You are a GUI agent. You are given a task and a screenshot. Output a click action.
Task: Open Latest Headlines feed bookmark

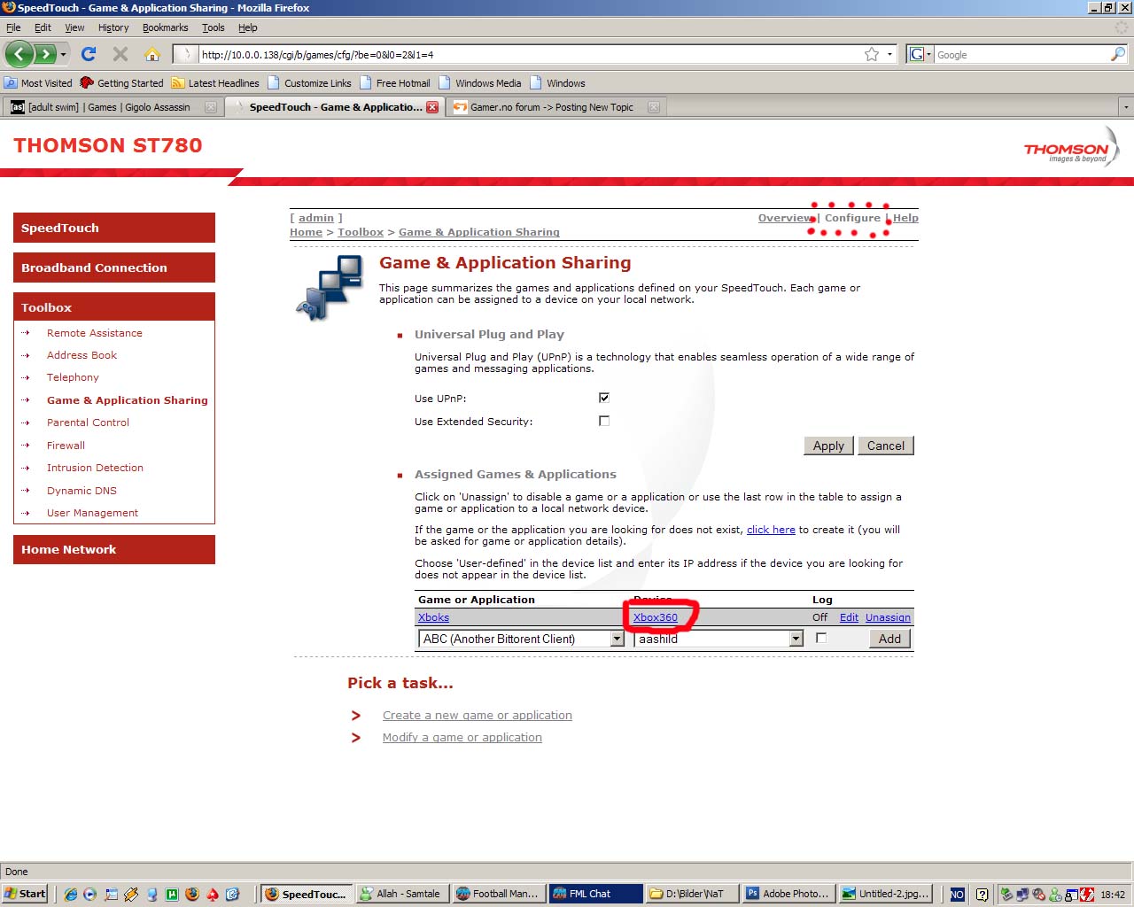click(x=215, y=83)
